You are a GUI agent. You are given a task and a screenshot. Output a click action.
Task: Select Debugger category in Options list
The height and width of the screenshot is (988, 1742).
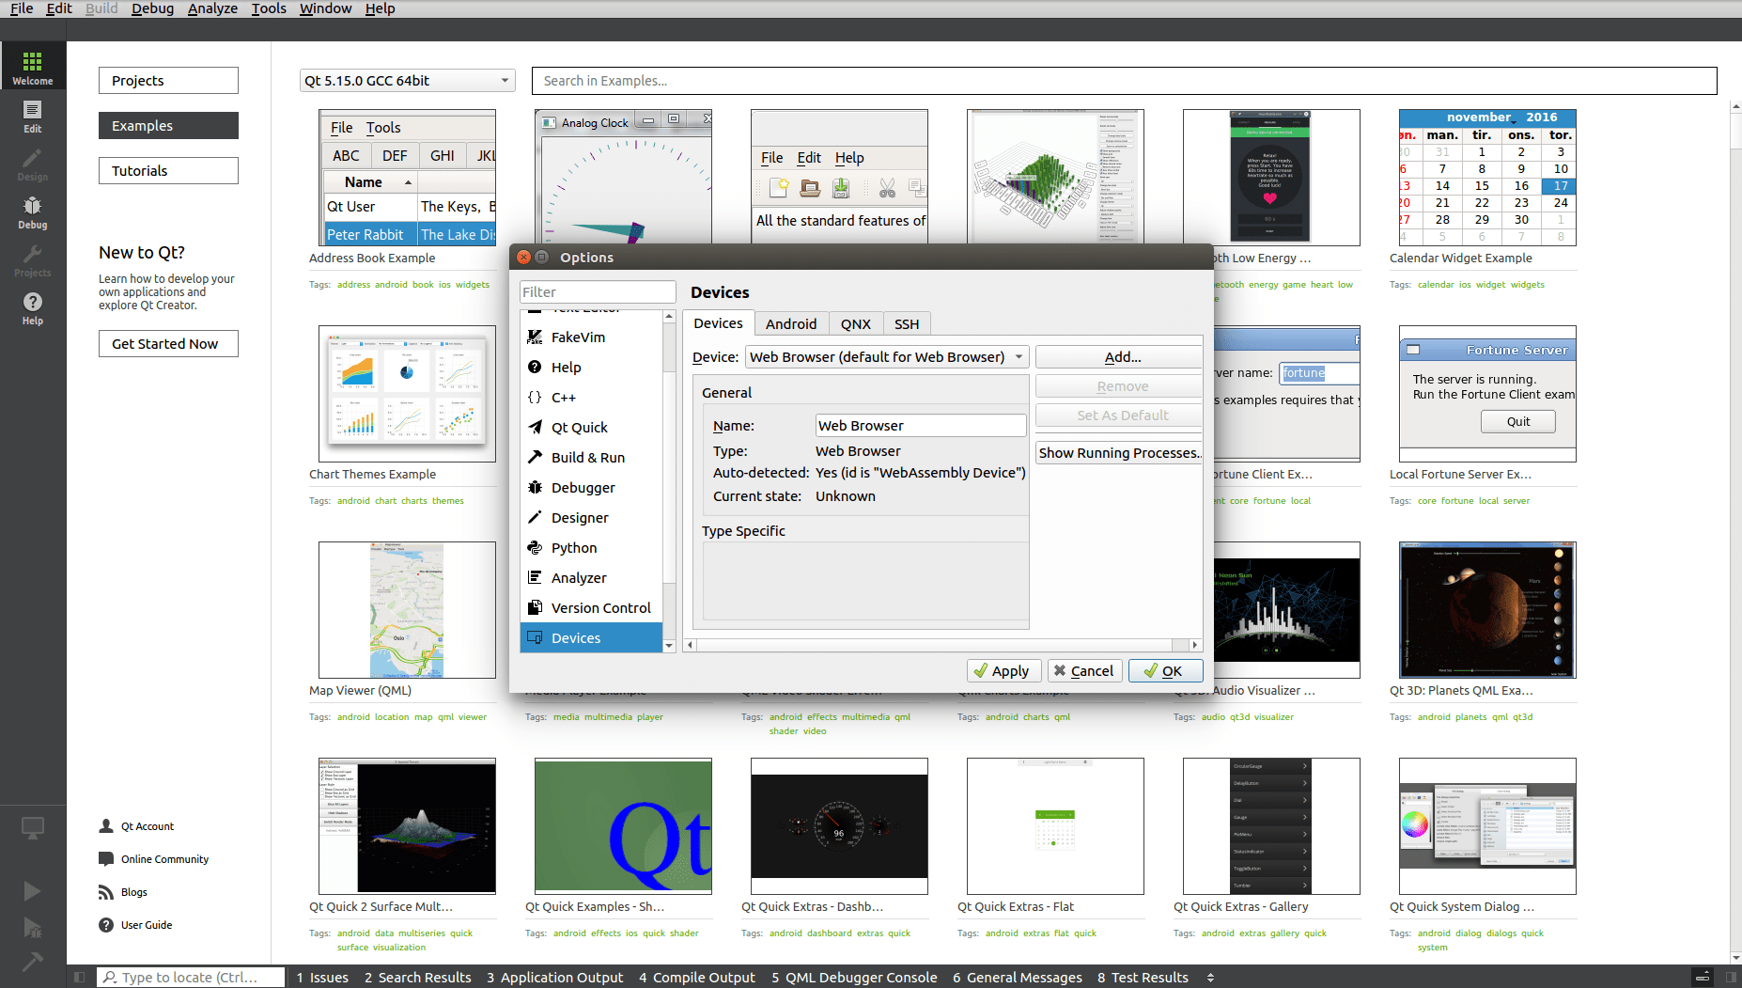[x=591, y=488]
